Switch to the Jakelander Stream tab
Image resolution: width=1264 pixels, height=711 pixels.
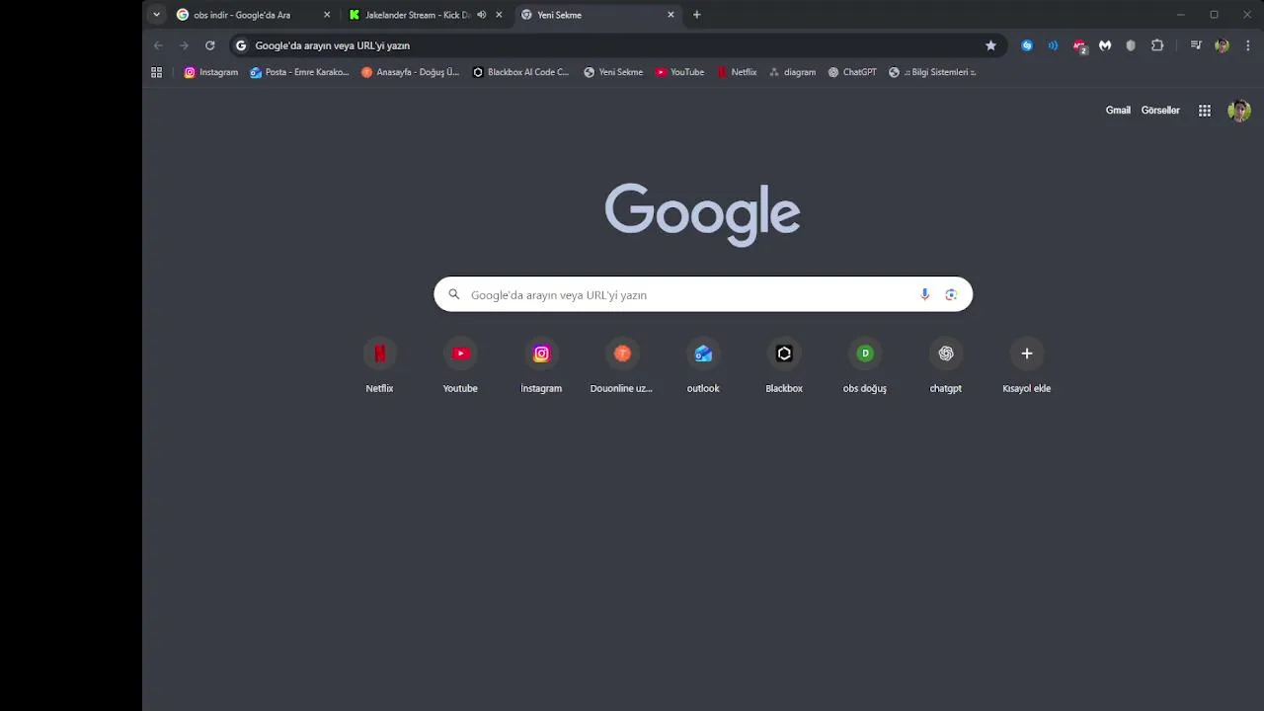point(427,15)
